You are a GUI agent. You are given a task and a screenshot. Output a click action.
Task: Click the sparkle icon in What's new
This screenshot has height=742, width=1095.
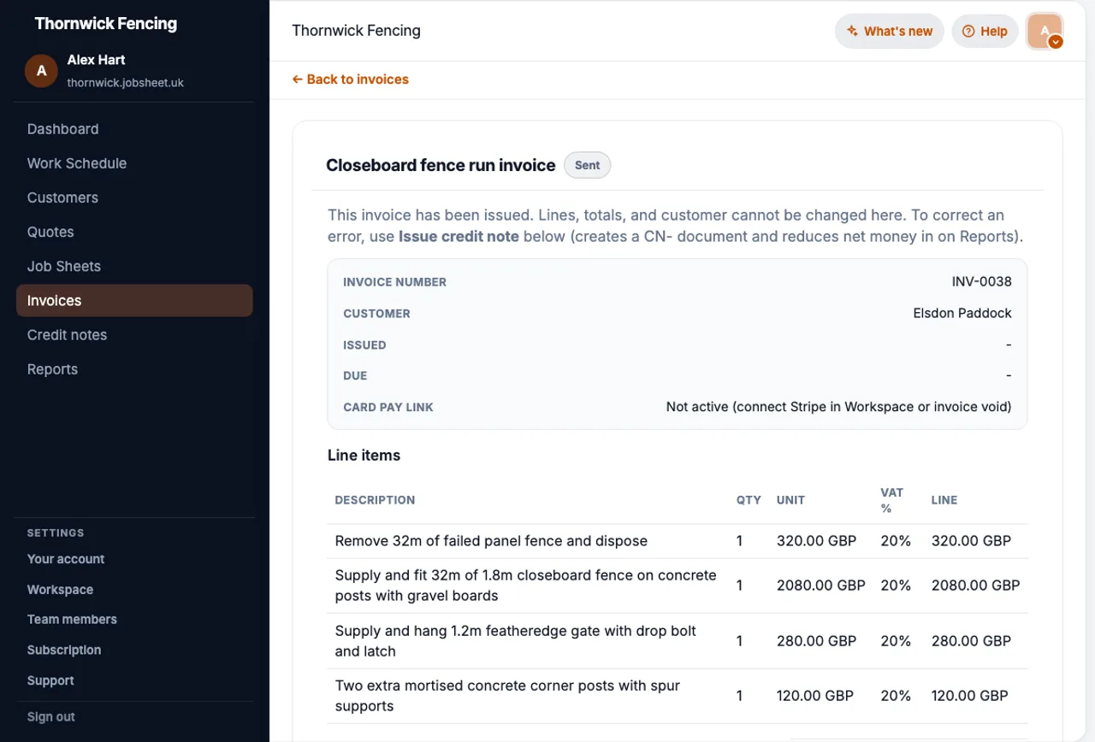pos(852,32)
